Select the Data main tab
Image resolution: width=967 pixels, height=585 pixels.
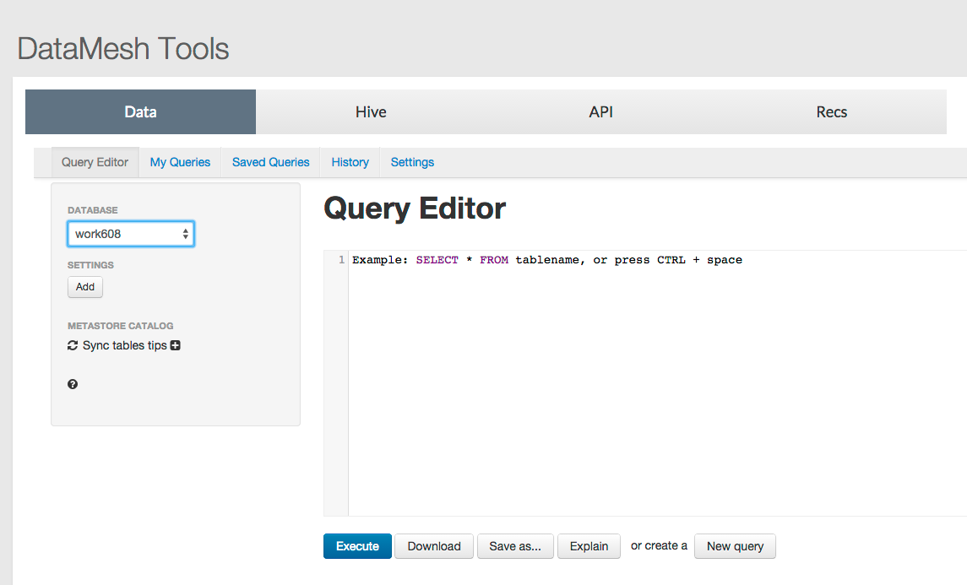140,112
